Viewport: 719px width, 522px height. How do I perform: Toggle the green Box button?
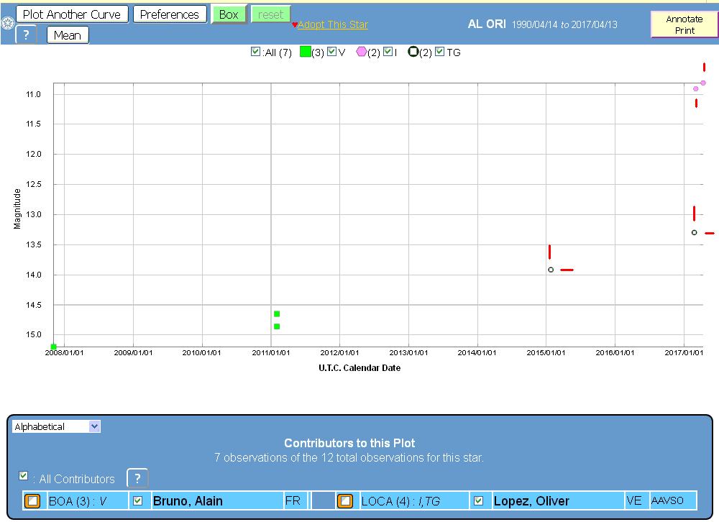coord(229,14)
